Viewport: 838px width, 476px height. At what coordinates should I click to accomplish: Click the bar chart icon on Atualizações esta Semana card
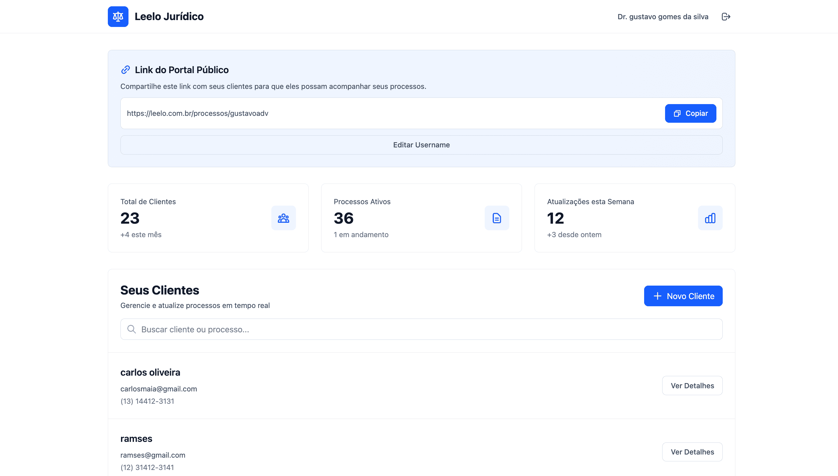[710, 218]
